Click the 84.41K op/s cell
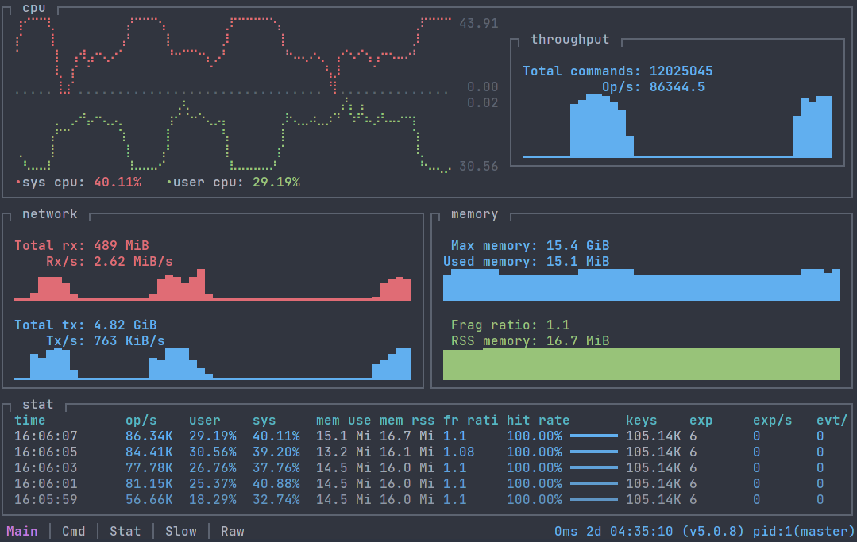 (x=149, y=452)
